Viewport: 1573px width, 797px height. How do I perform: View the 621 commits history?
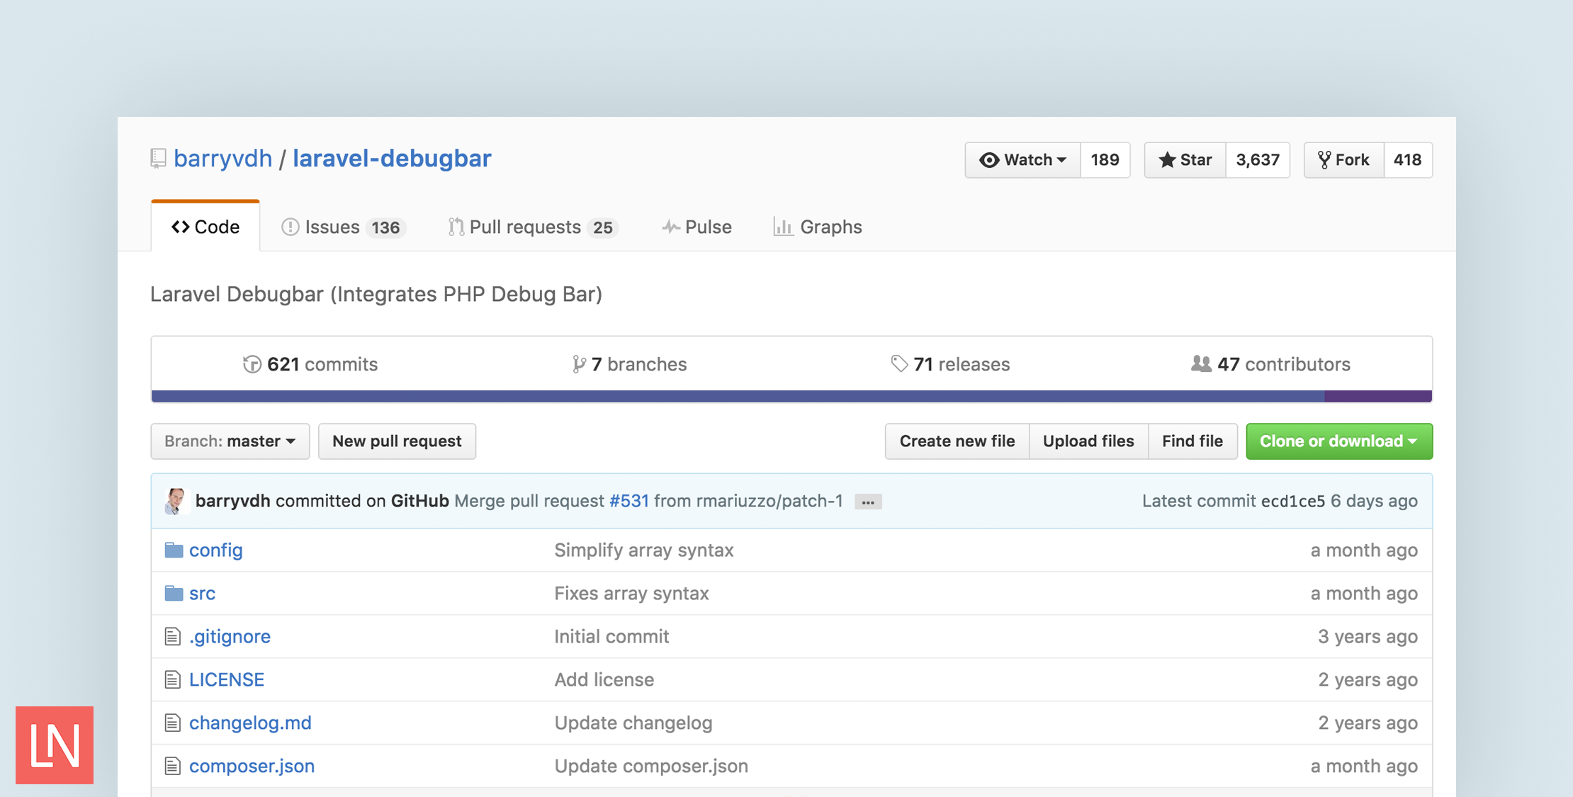coord(310,364)
